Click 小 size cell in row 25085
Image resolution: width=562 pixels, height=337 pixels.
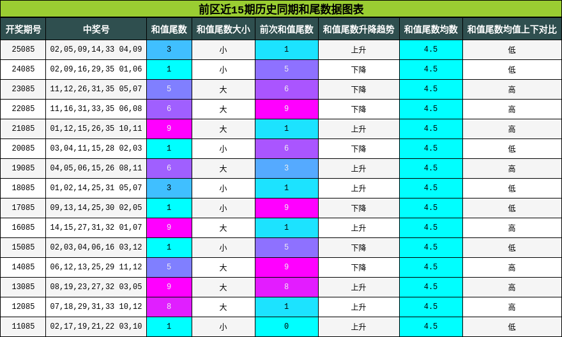224,49
